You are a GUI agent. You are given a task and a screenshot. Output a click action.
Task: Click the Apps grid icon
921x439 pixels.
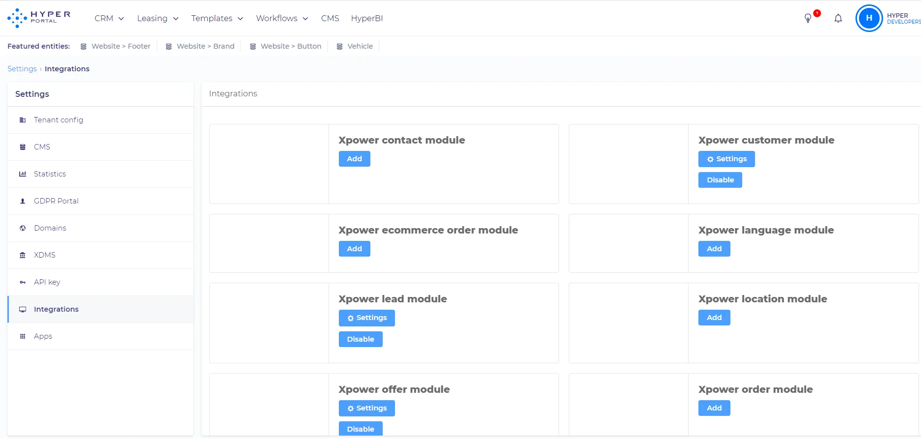click(x=23, y=336)
